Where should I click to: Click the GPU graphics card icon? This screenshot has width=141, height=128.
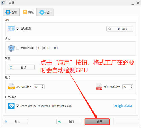click(x=11, y=28)
